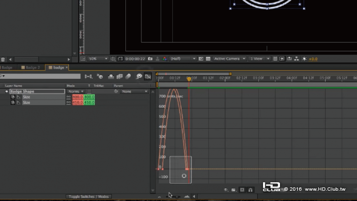Click the Show Channel RGB color icon

(164, 59)
